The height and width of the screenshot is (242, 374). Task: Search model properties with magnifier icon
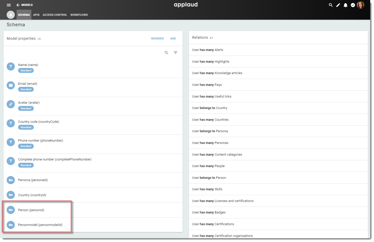click(166, 53)
